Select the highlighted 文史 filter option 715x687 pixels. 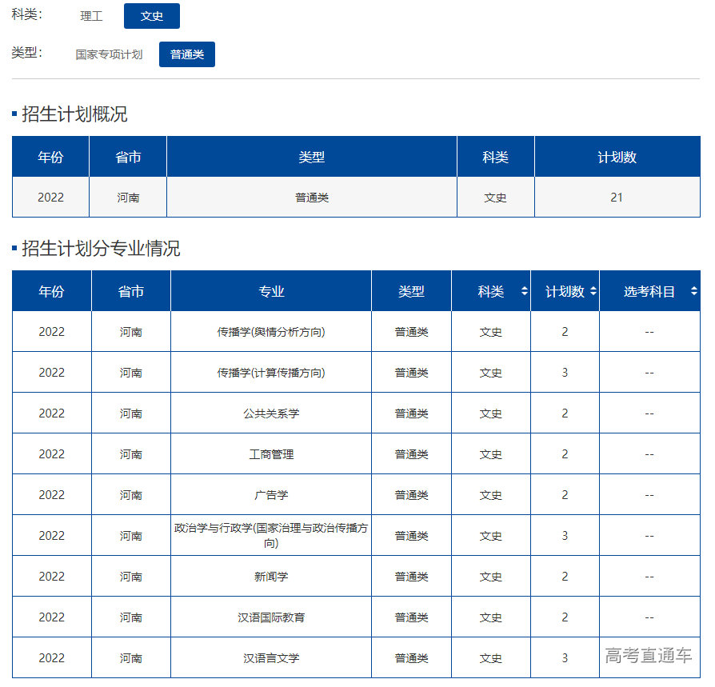(151, 16)
